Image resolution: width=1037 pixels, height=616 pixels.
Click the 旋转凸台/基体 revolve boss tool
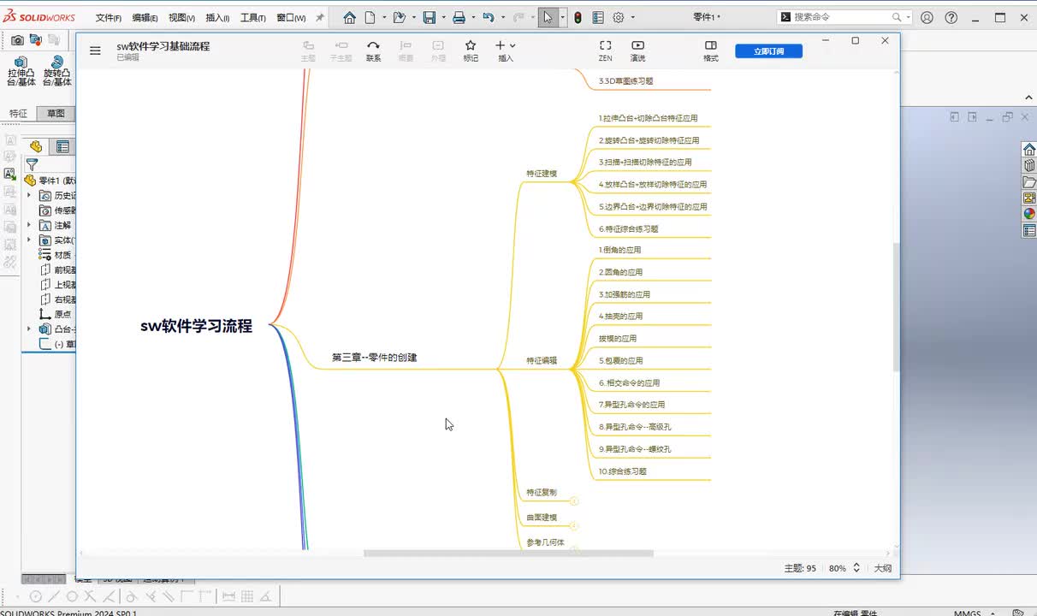click(x=57, y=71)
